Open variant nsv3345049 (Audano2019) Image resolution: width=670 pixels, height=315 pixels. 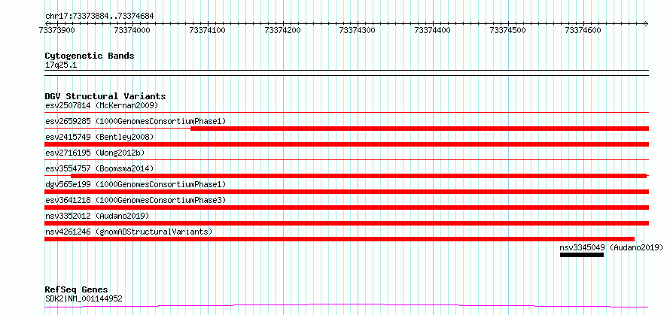(611, 247)
